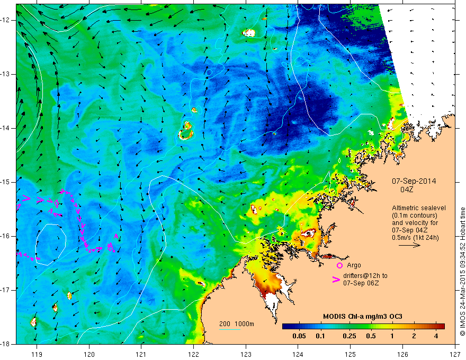This screenshot has width=466, height=360.
Task: Click longitude axis label '125'
Action: (x=351, y=354)
